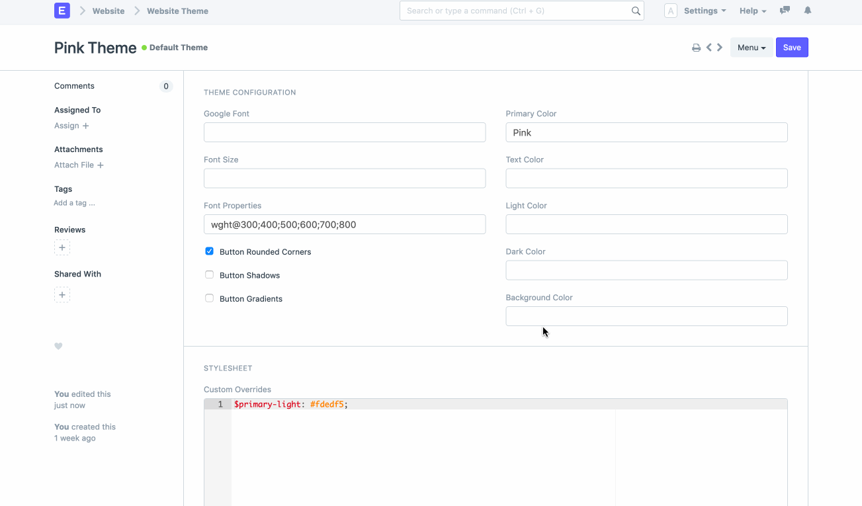Click the Attach File link
The width and height of the screenshot is (862, 506).
click(79, 165)
